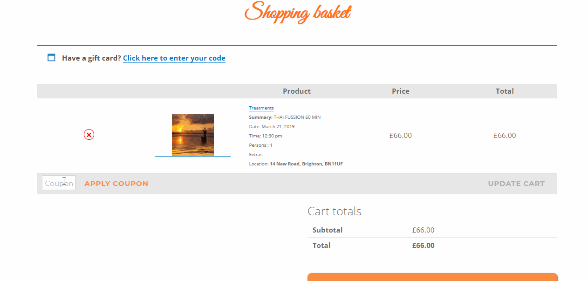Click the Price column header

coord(401,91)
